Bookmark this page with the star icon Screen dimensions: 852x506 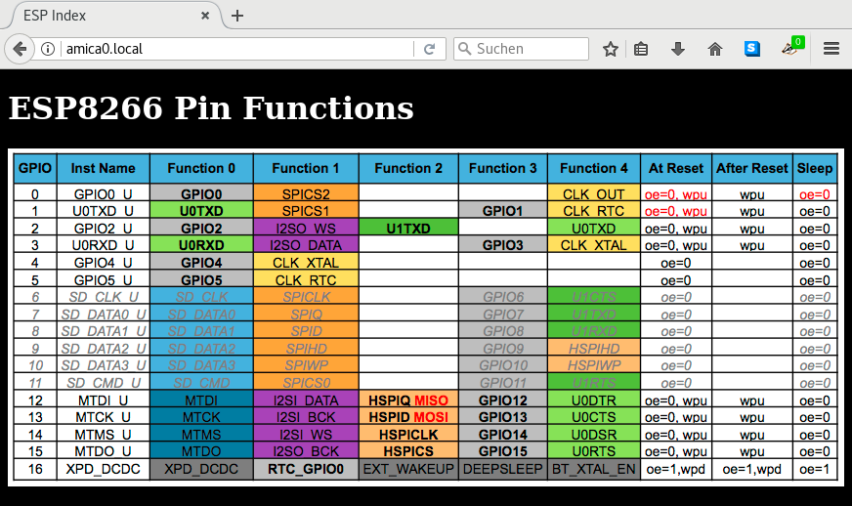coord(611,49)
